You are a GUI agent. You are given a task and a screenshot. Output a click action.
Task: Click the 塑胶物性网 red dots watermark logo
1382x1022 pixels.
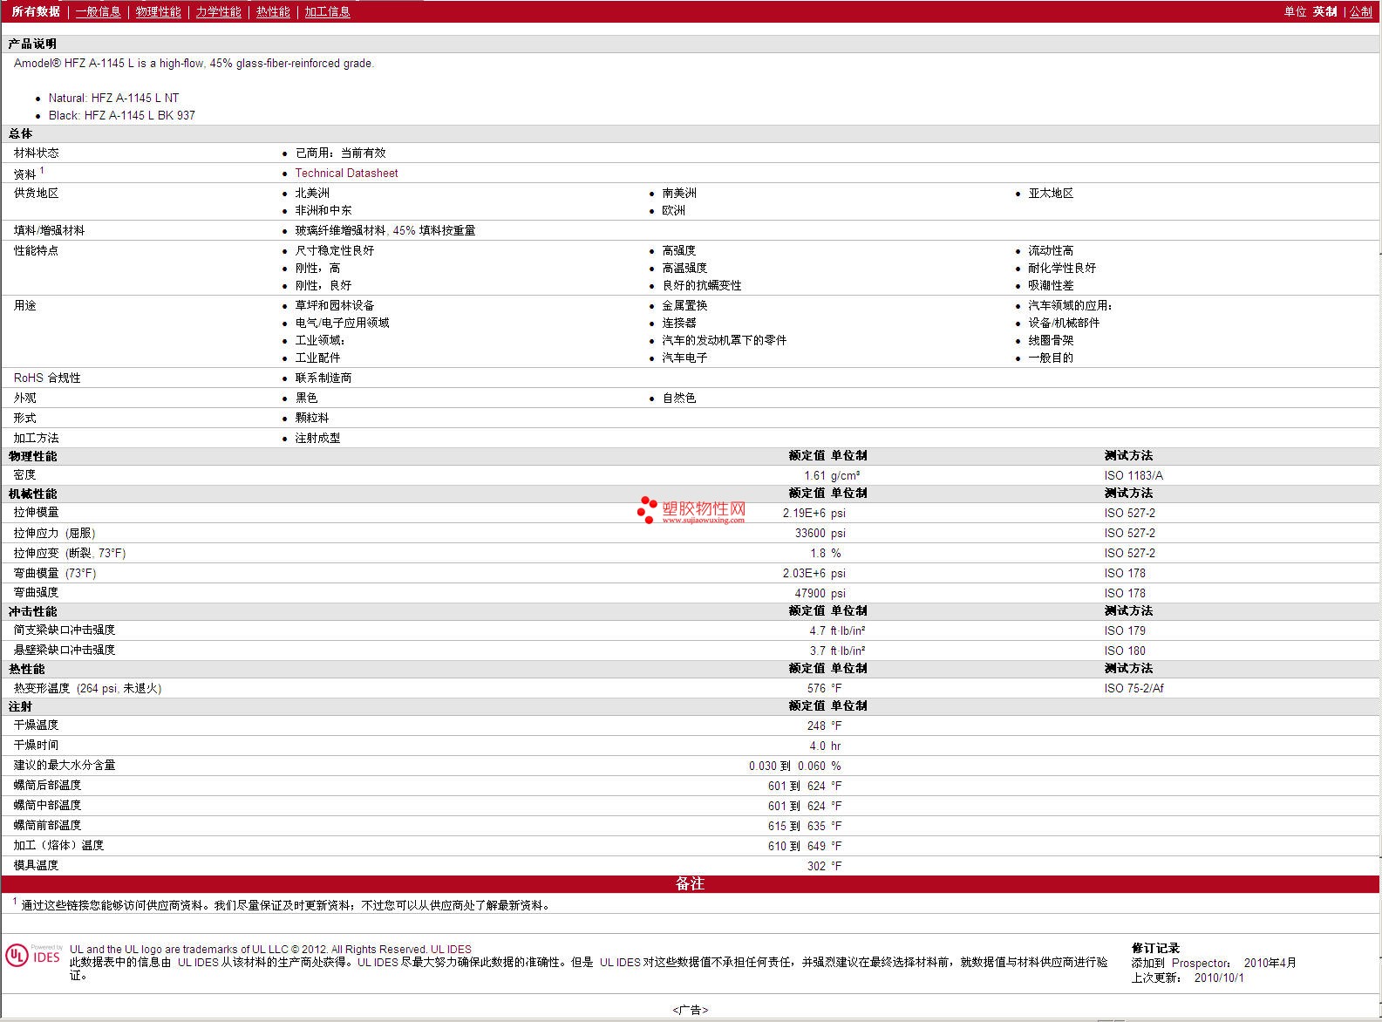646,510
